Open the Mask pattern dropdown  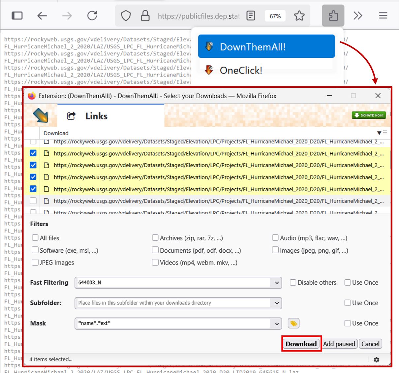[x=276, y=323]
